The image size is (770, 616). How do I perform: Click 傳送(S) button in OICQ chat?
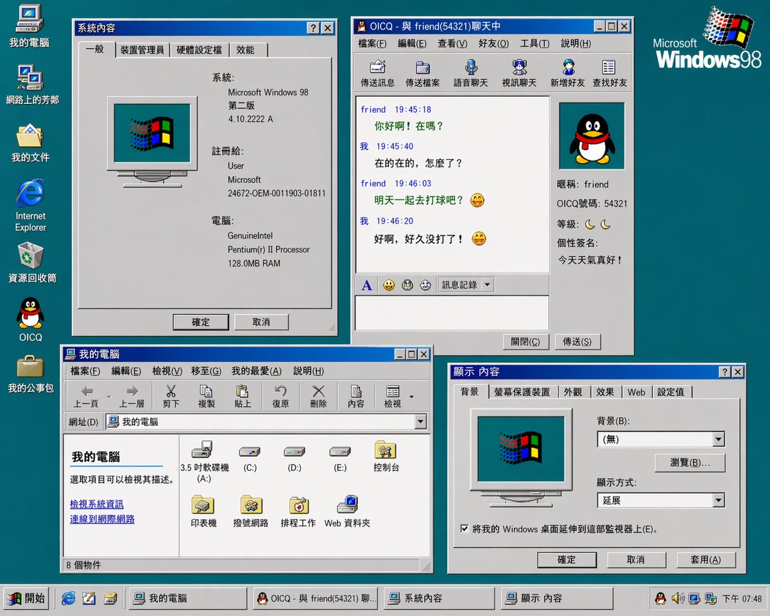click(577, 342)
